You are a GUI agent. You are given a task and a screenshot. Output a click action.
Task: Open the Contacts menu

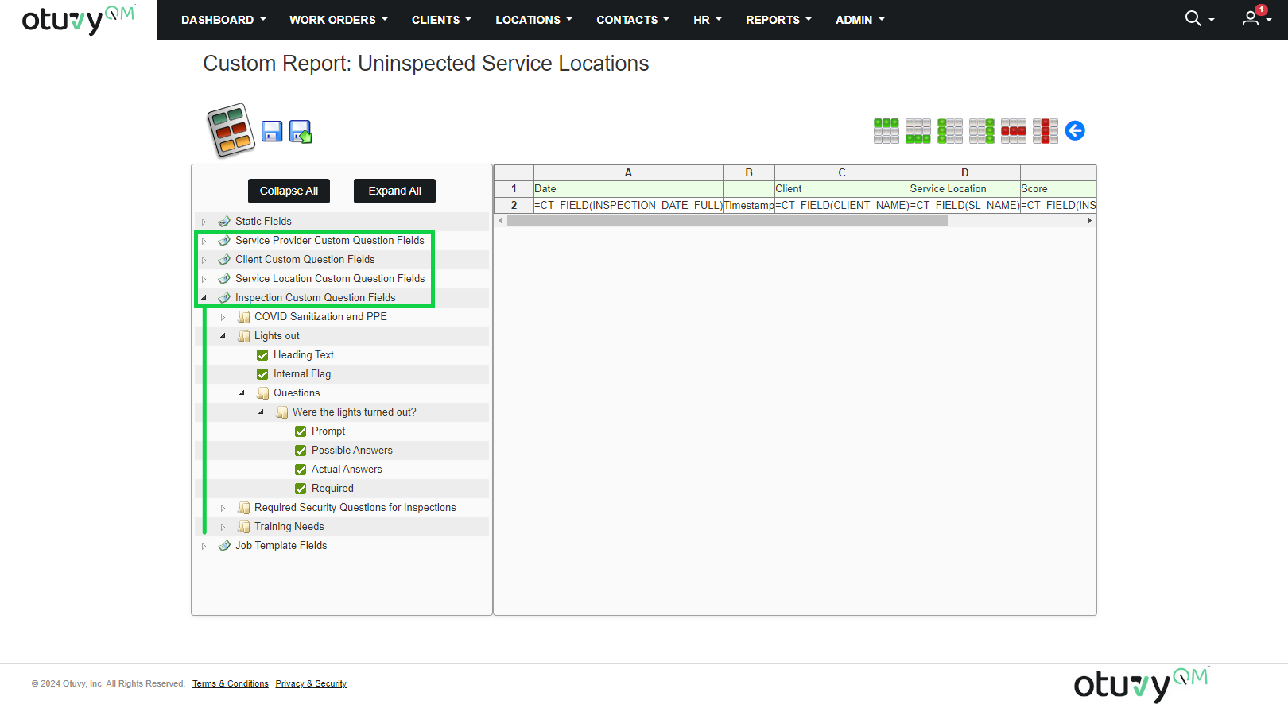pyautogui.click(x=633, y=20)
